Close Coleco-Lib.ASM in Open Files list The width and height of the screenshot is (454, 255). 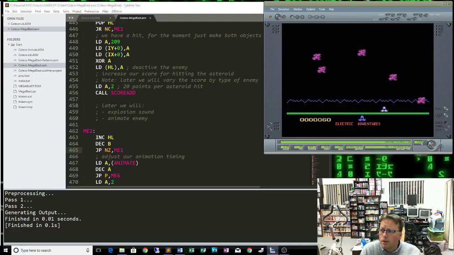pos(8,24)
